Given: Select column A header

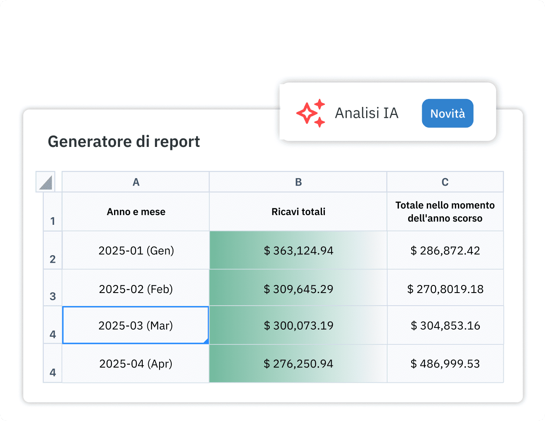Looking at the screenshot, I should (x=136, y=181).
